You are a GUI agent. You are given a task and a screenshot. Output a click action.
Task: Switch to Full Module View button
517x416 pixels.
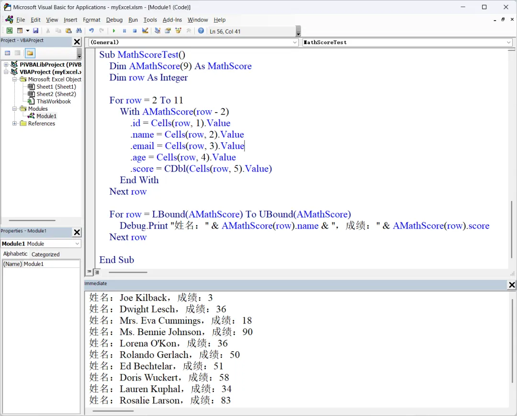tap(97, 272)
